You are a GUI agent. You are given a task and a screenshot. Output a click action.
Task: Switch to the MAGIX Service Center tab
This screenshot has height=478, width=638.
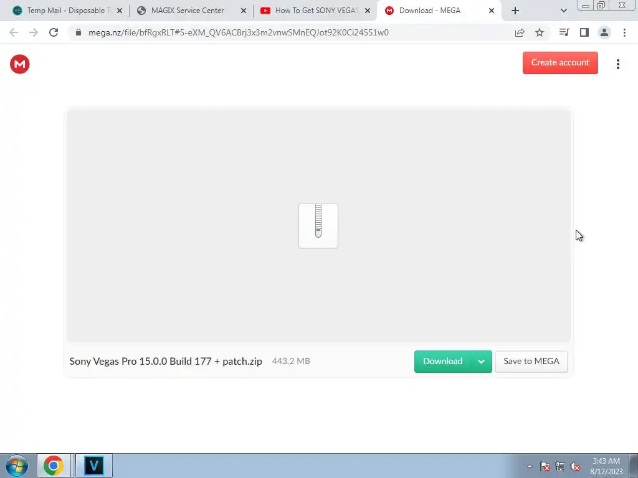[191, 11]
